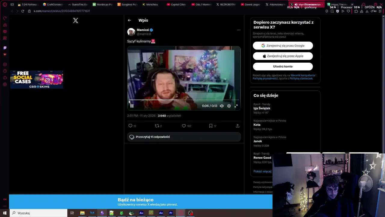The image size is (385, 217).
Task: Open the three-dot menu on Mamiczi's post
Action: click(x=239, y=30)
